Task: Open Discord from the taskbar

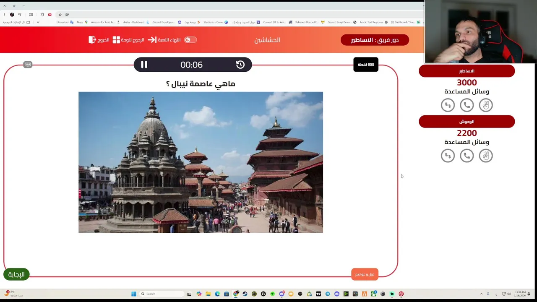Action: [x=337, y=294]
